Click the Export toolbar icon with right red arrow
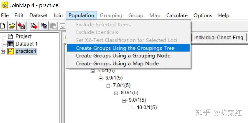The width and height of the screenshot is (248, 123). [x=34, y=26]
